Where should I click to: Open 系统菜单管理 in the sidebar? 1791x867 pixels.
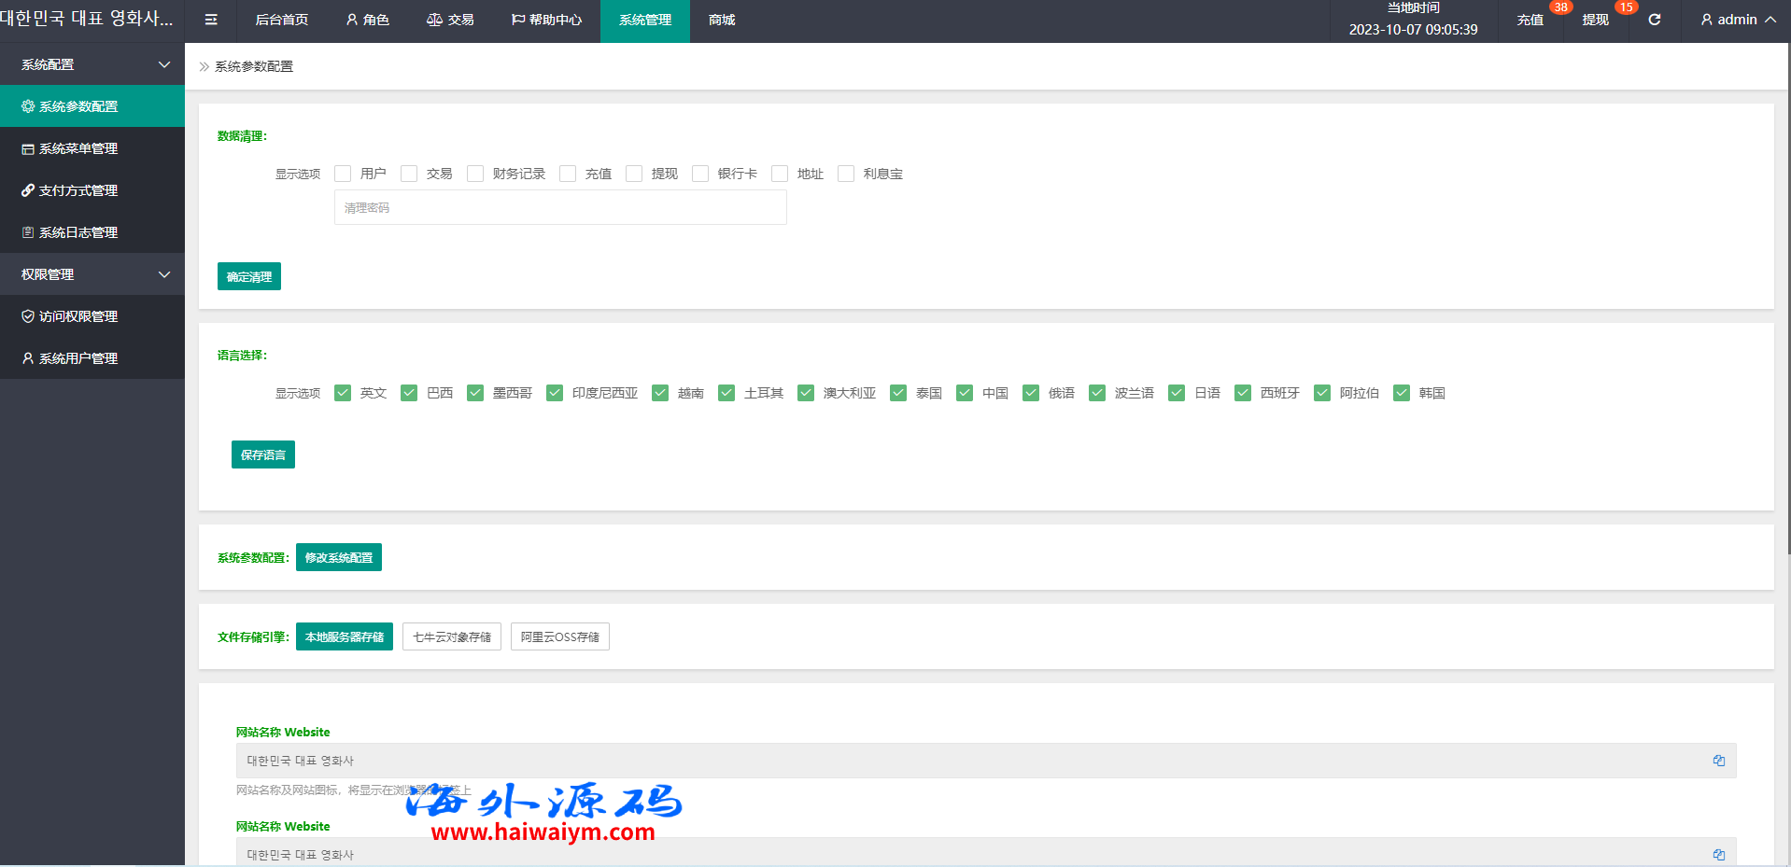pyautogui.click(x=78, y=148)
